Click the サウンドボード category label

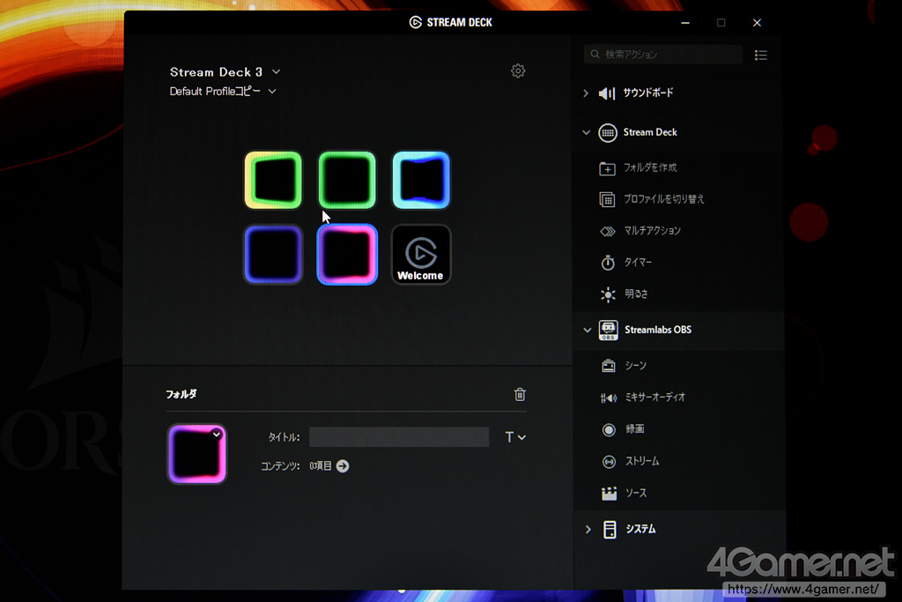tap(647, 93)
